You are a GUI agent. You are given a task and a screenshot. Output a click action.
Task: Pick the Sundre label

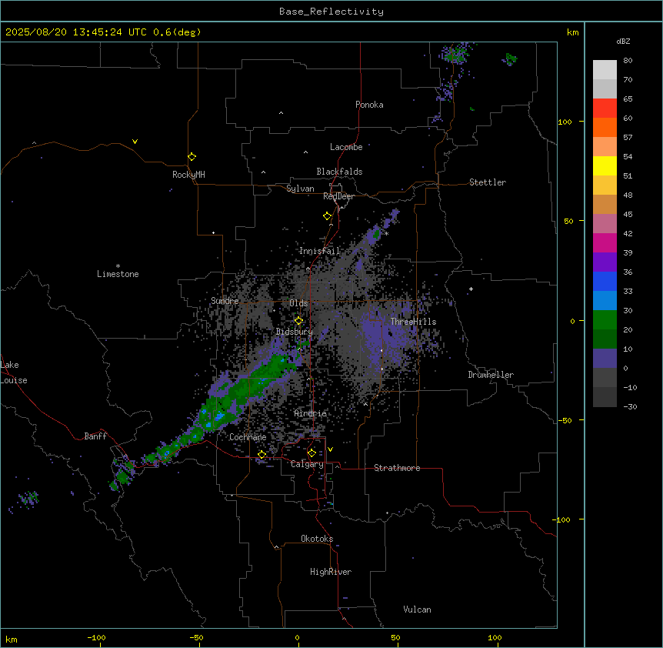[x=225, y=301]
